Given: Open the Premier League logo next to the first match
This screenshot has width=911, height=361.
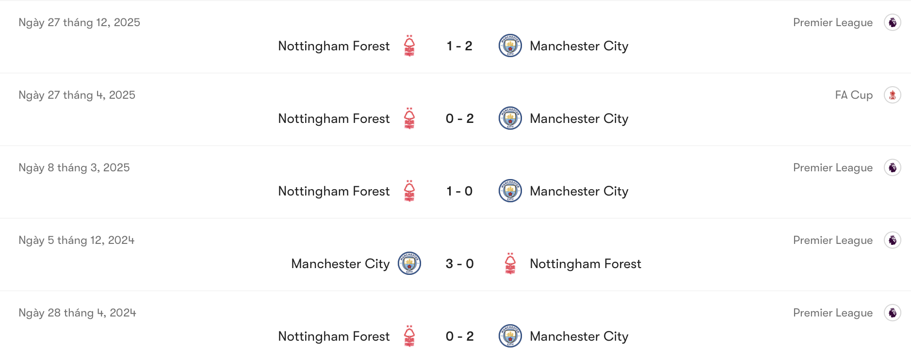Looking at the screenshot, I should coord(893,22).
